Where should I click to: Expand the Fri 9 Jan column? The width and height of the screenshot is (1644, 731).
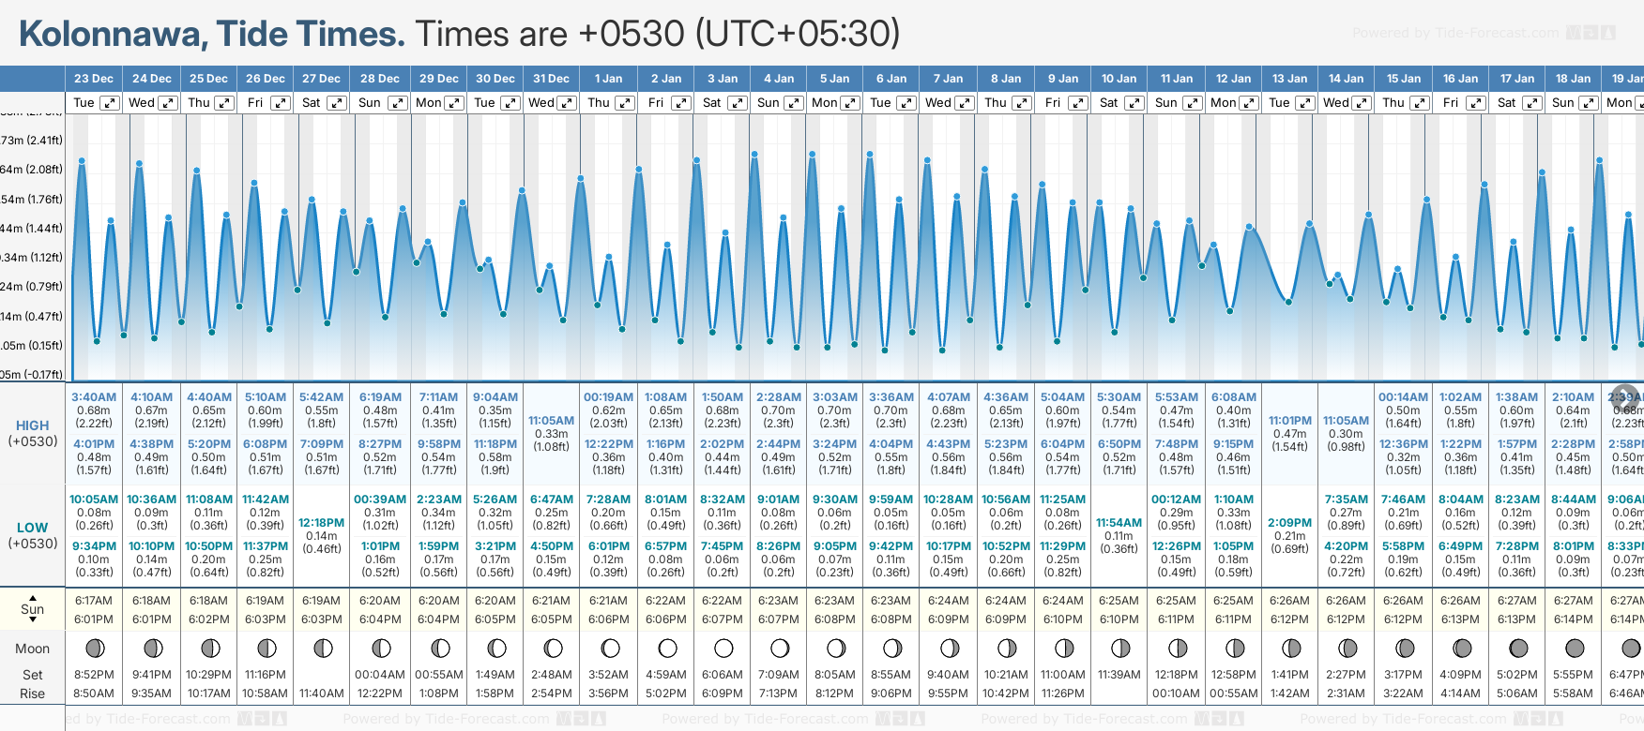click(1078, 103)
